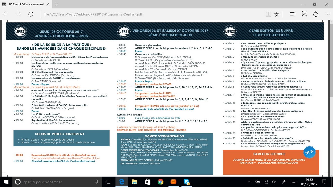Screen dimensions: 333x187
Task: Click 'Symposium BASTIDE a la cité du vin' line
Action: (x=63, y=155)
